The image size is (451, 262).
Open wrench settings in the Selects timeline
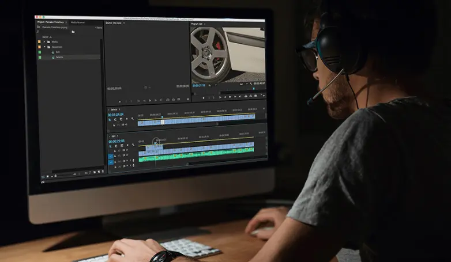(132, 119)
